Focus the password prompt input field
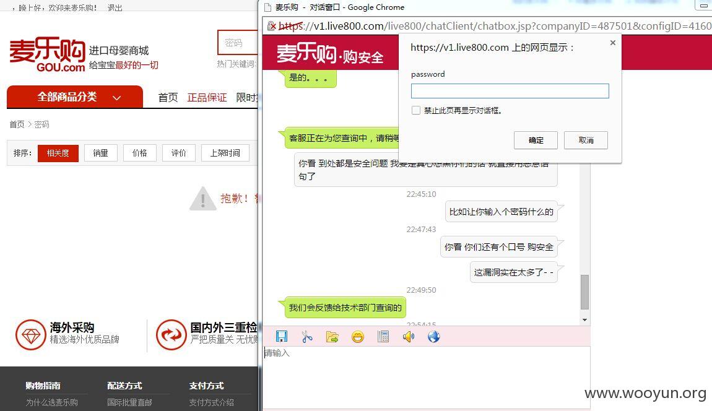The image size is (712, 411). coord(510,91)
